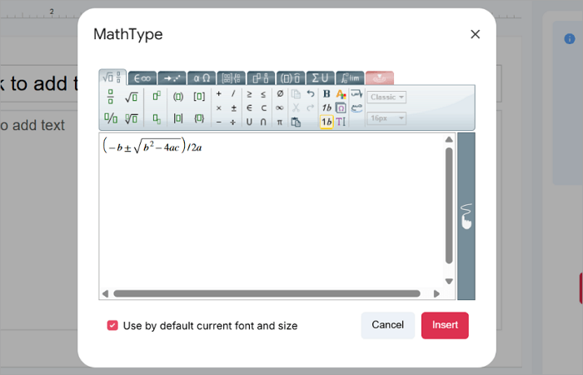Click the Paste clipboard icon
The width and height of the screenshot is (583, 375).
tap(296, 122)
